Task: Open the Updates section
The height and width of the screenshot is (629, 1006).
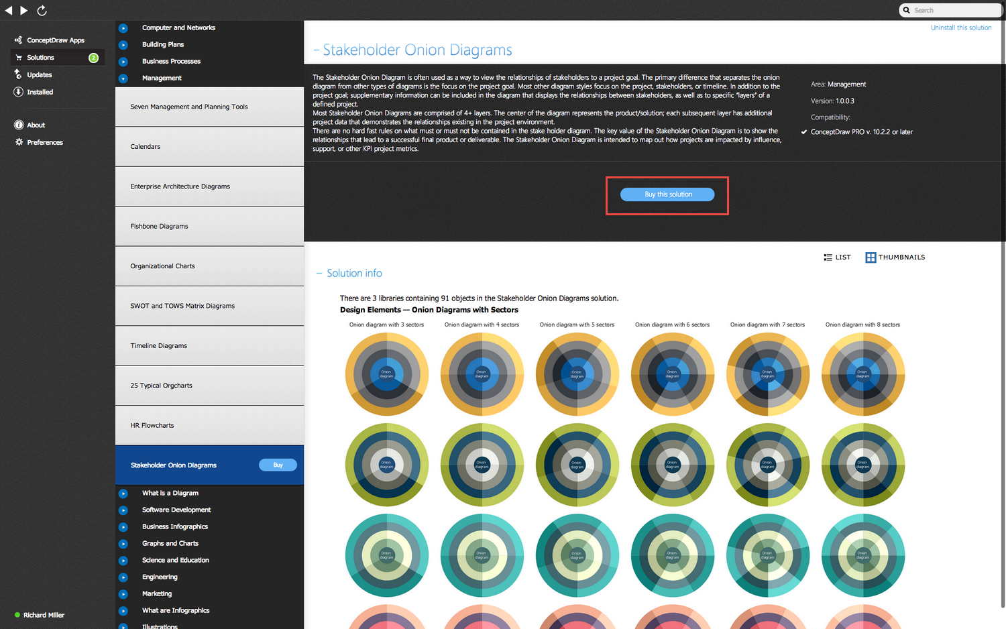Action: 39,74
